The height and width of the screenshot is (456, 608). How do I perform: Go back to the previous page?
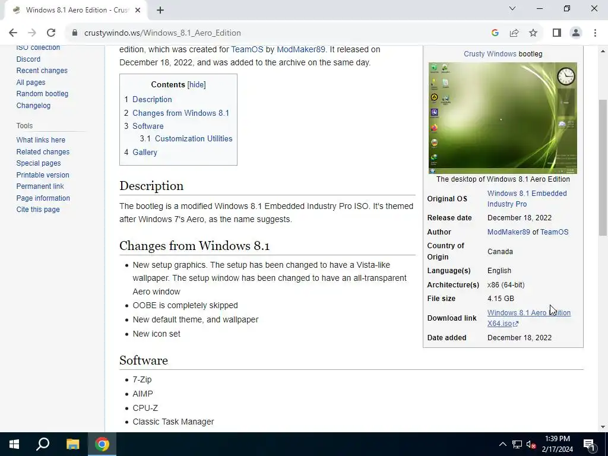[x=13, y=33]
